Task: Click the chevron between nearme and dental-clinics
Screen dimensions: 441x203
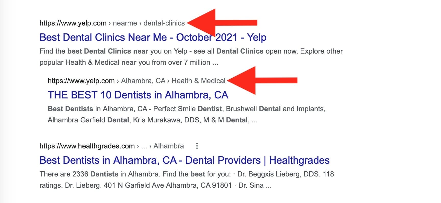Action: pos(140,23)
